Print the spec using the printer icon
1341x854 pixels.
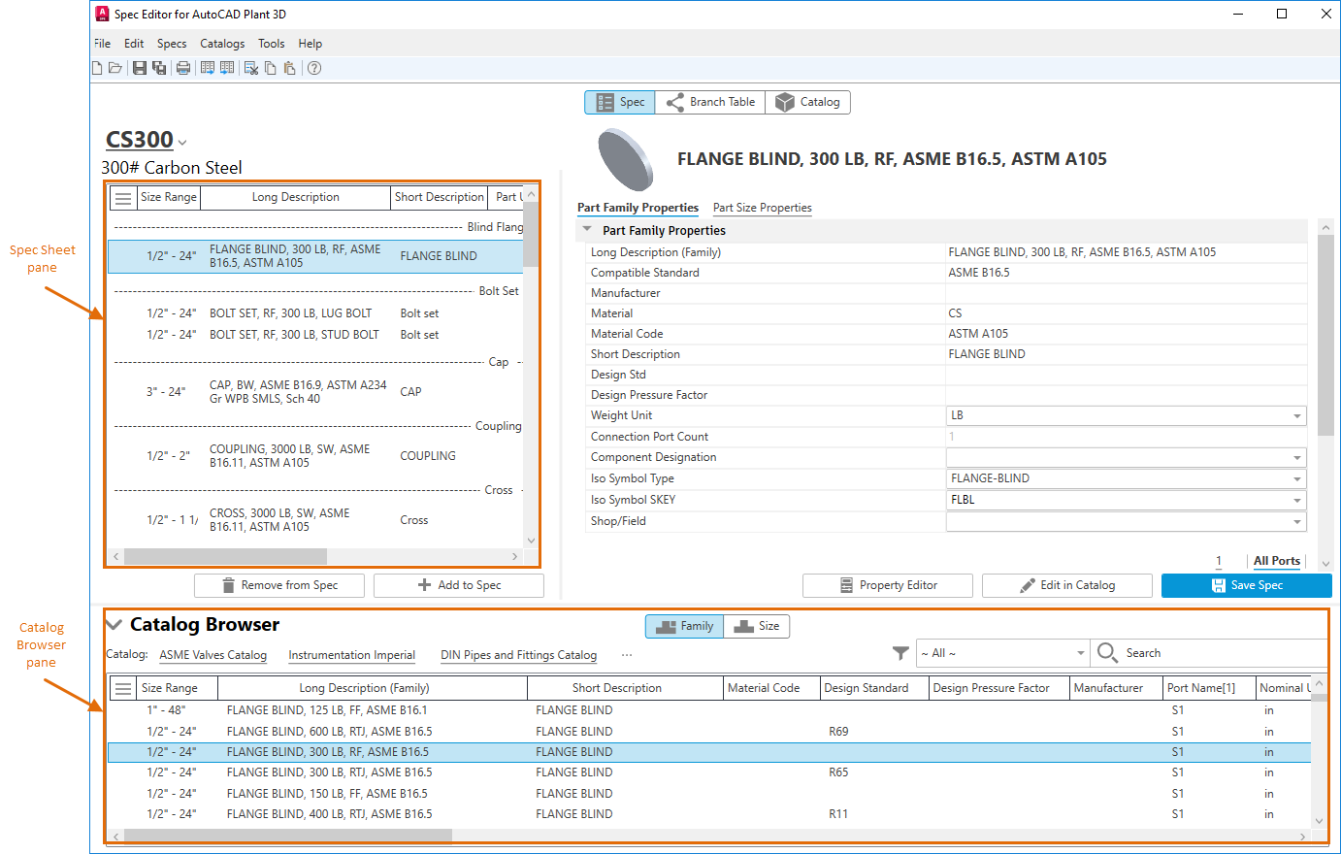click(x=183, y=68)
